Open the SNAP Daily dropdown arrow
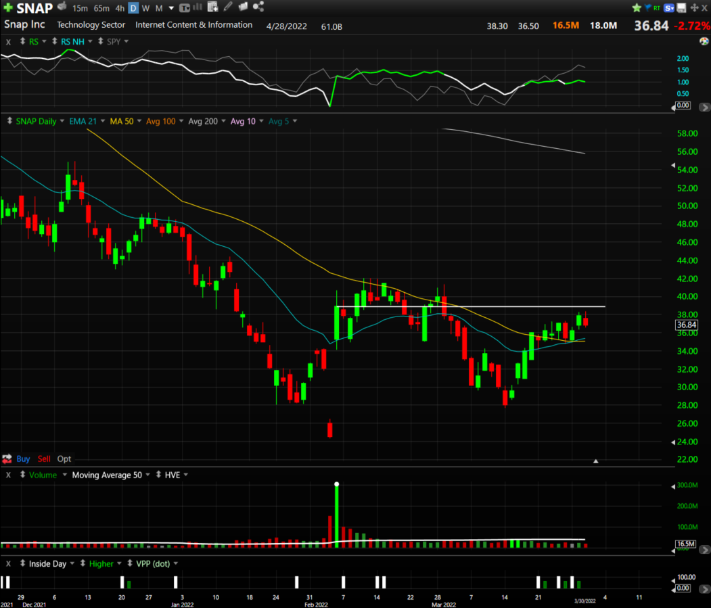 (62, 121)
